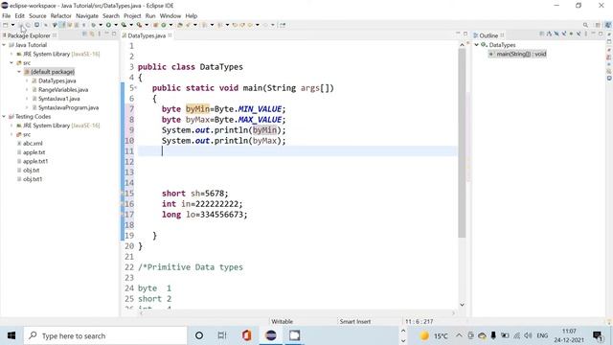Select the DataTypes.java editor tab
Image resolution: width=613 pixels, height=345 pixels.
click(147, 35)
